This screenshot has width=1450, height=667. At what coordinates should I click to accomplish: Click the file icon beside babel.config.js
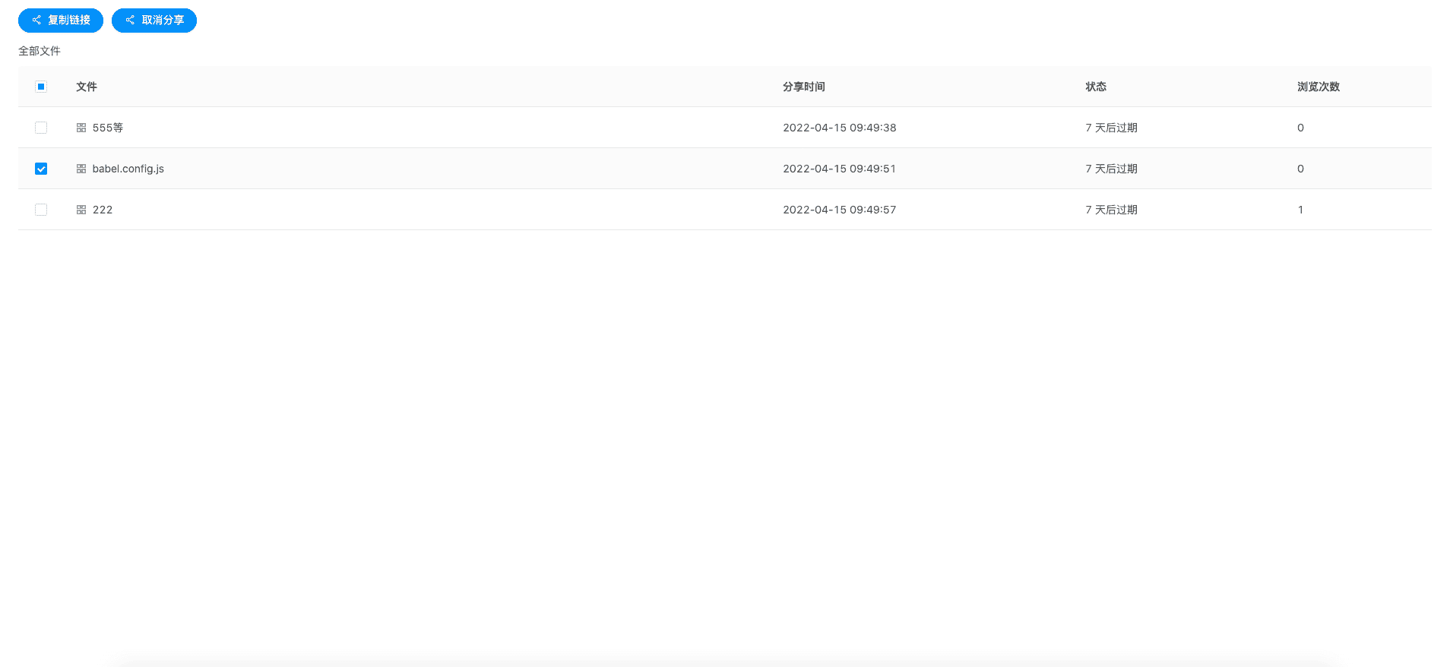[81, 169]
